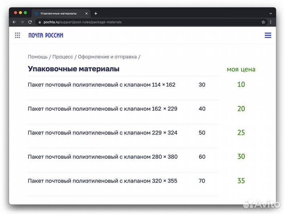
Task: Open the browser three-dot menu
Action: 271,22
